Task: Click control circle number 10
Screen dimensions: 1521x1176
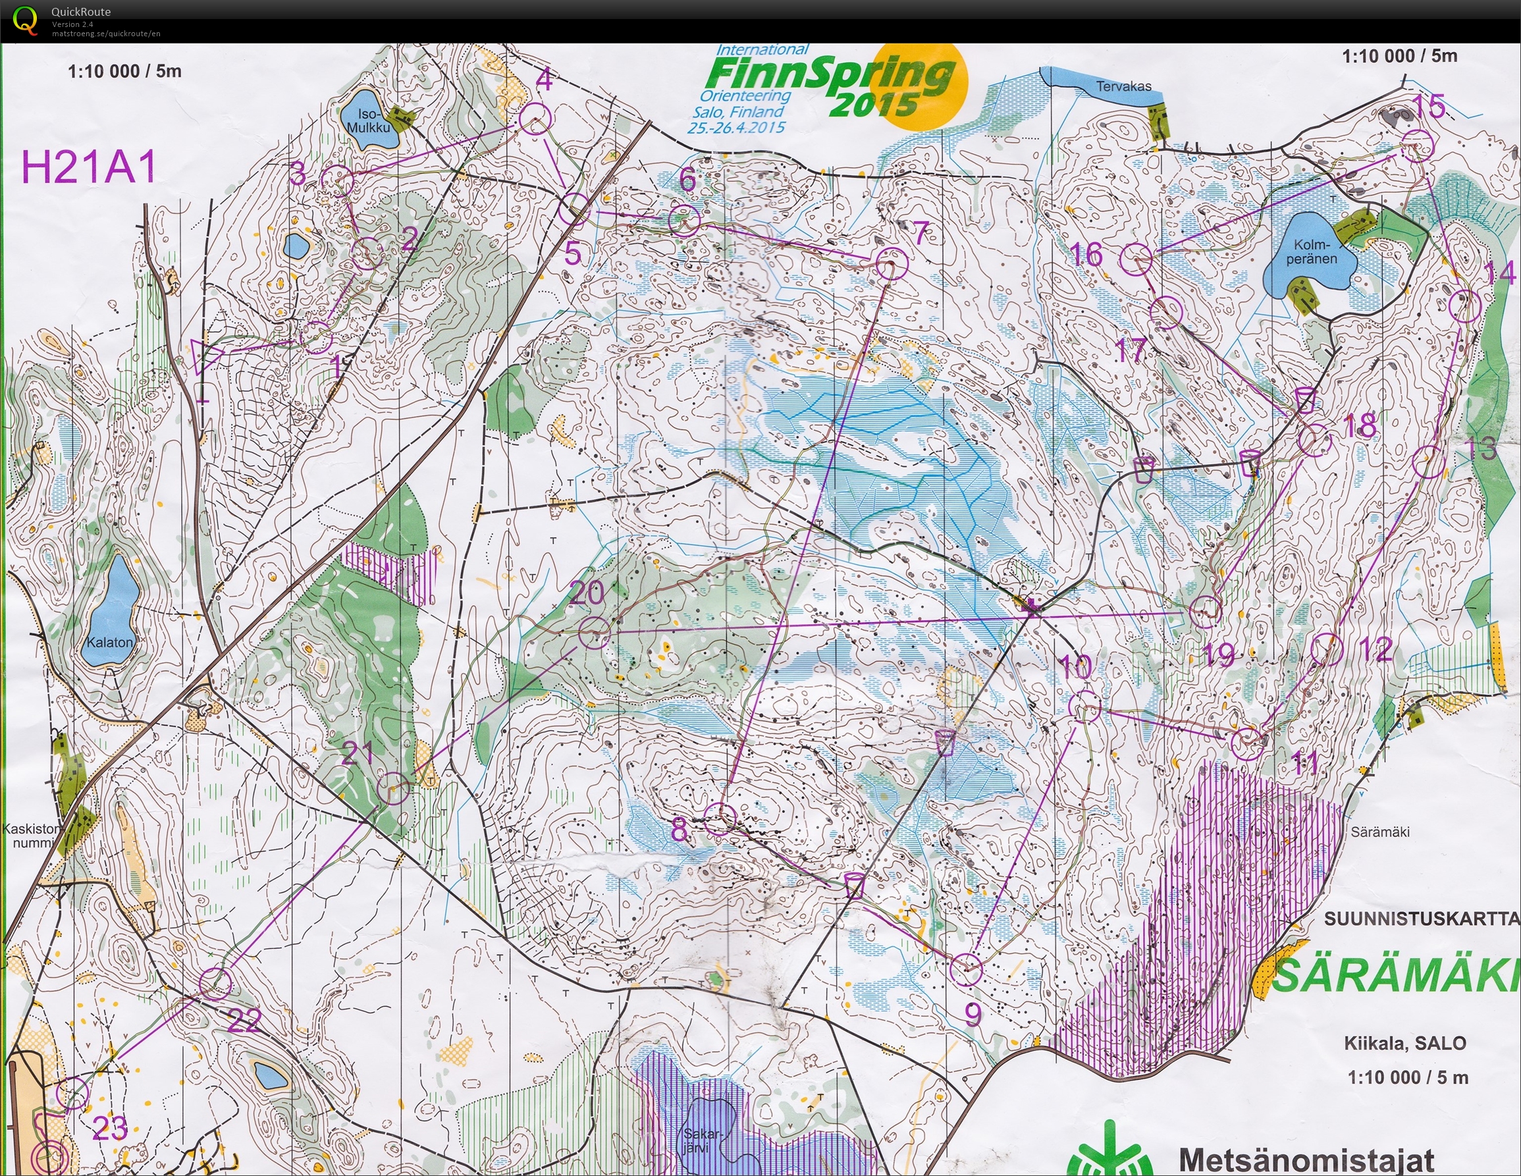Action: tap(1084, 707)
